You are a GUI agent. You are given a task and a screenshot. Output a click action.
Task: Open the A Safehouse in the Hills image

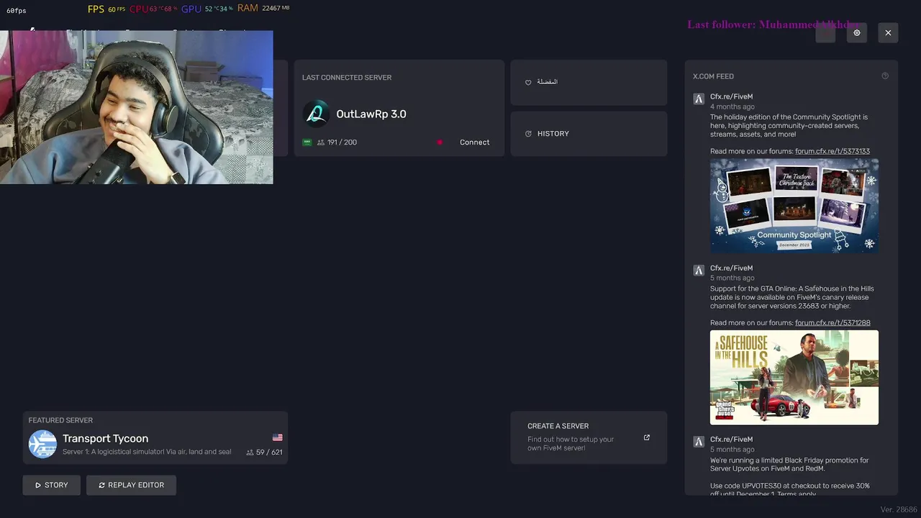coord(794,378)
